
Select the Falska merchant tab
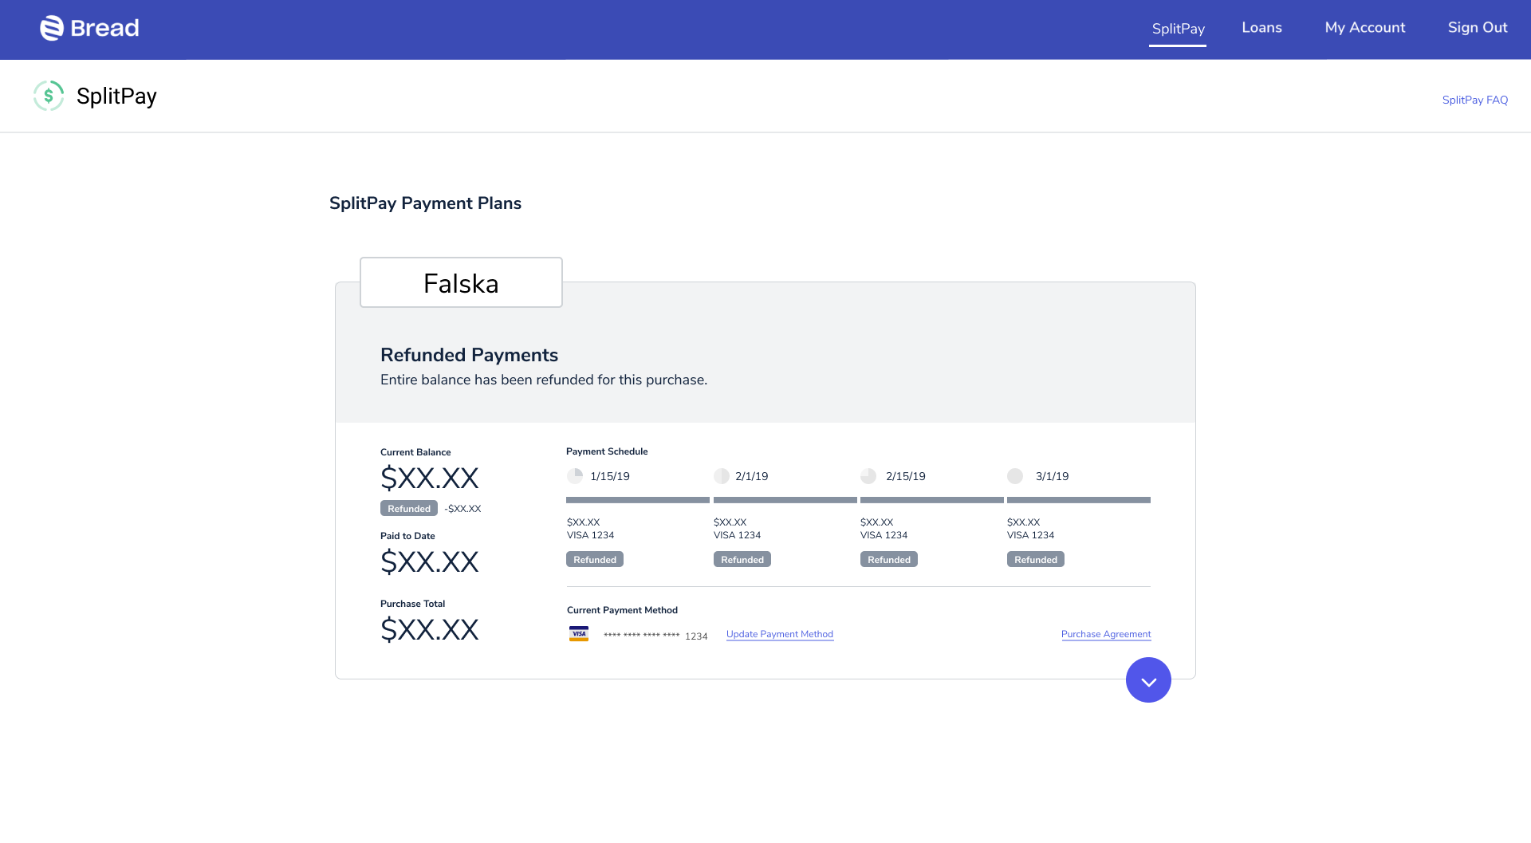click(x=461, y=282)
